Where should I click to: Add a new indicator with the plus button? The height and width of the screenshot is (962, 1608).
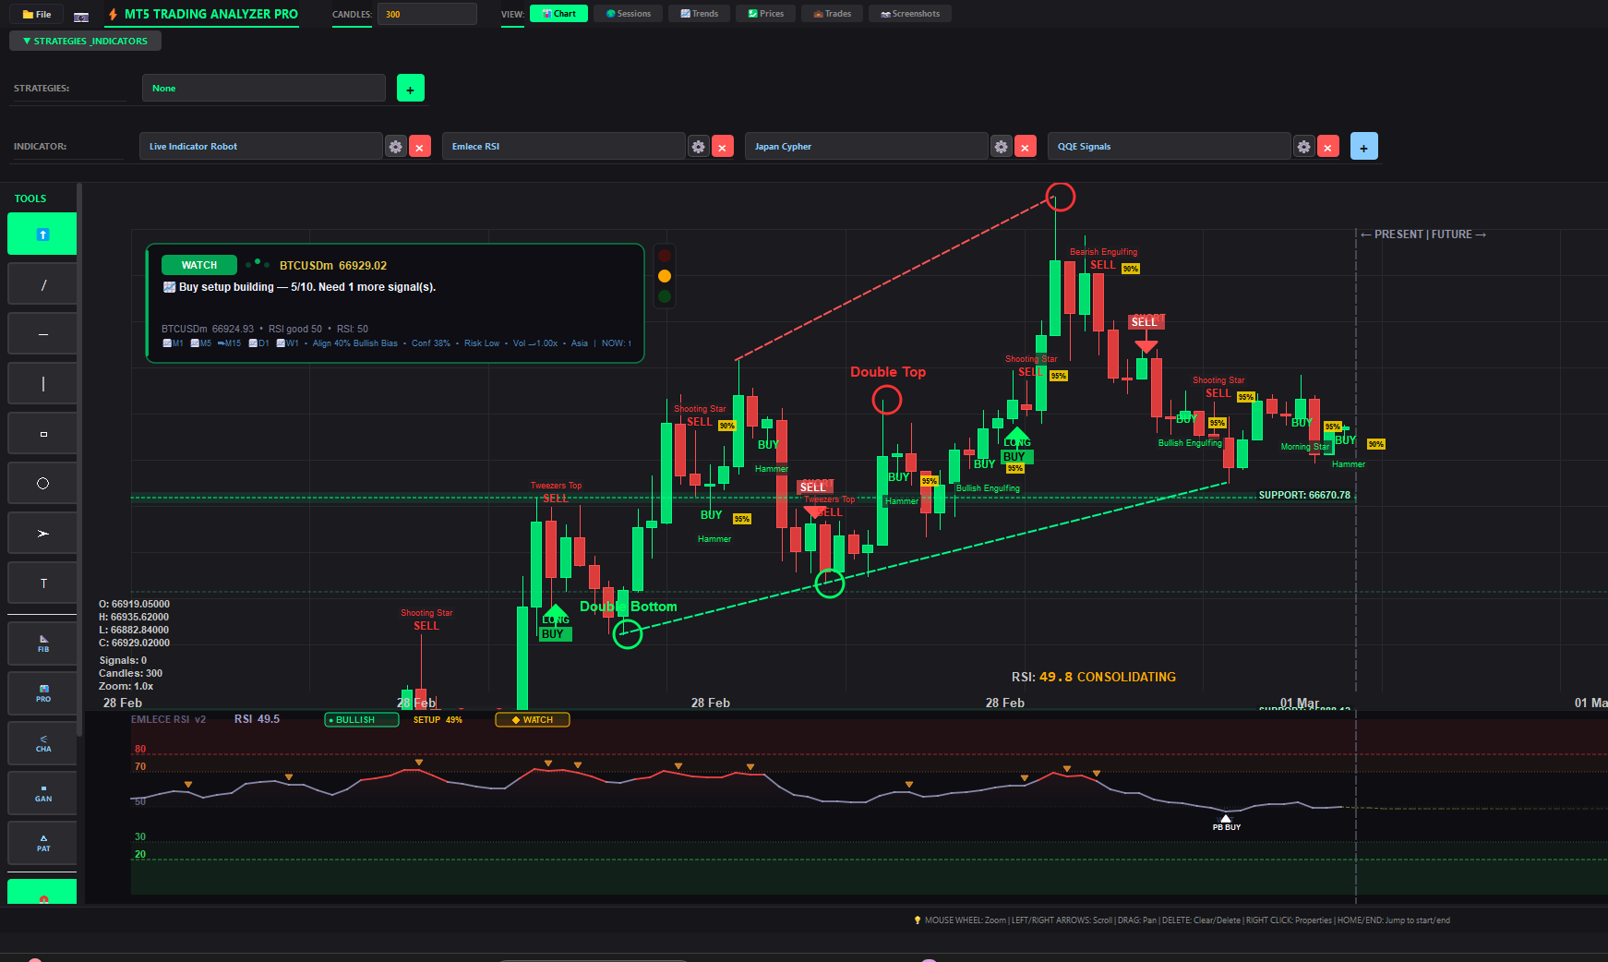1363,146
